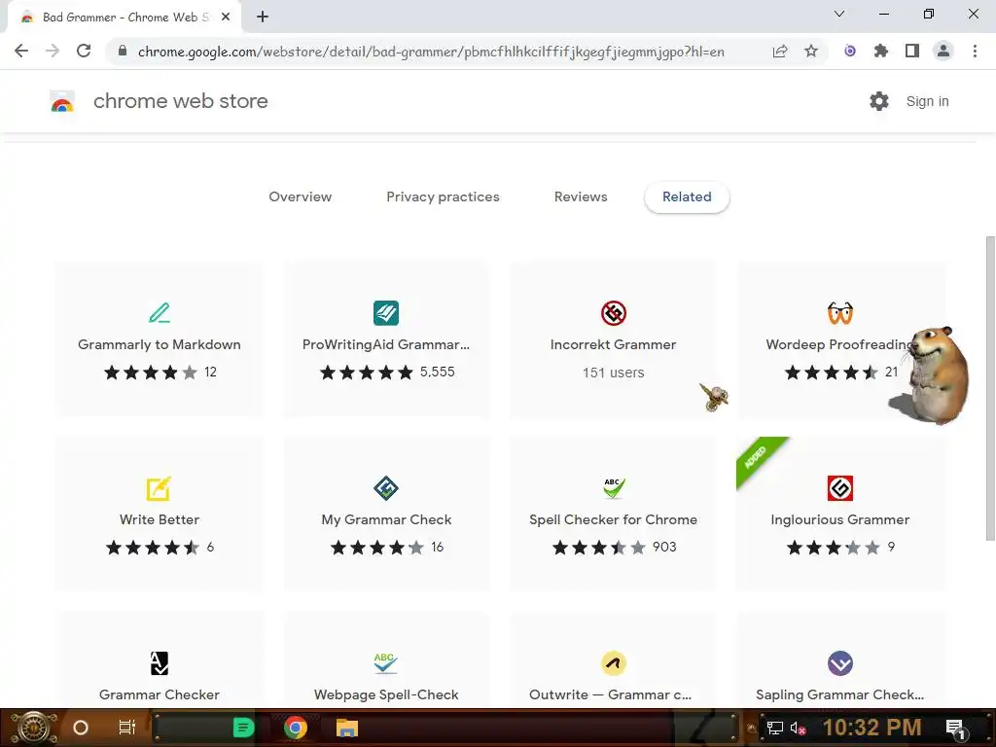Click the chrome web store title text
Image resolution: width=996 pixels, height=747 pixels.
pyautogui.click(x=180, y=101)
